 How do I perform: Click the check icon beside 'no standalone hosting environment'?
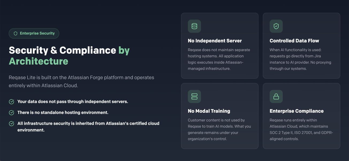point(12,113)
